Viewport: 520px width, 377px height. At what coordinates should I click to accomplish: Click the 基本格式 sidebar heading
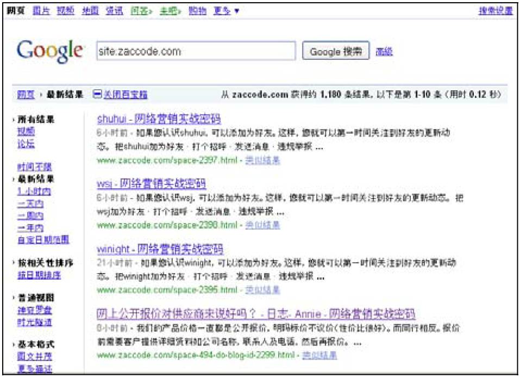(36, 344)
